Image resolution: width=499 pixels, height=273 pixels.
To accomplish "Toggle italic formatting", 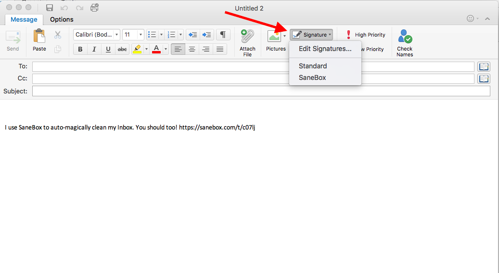I will tap(94, 49).
